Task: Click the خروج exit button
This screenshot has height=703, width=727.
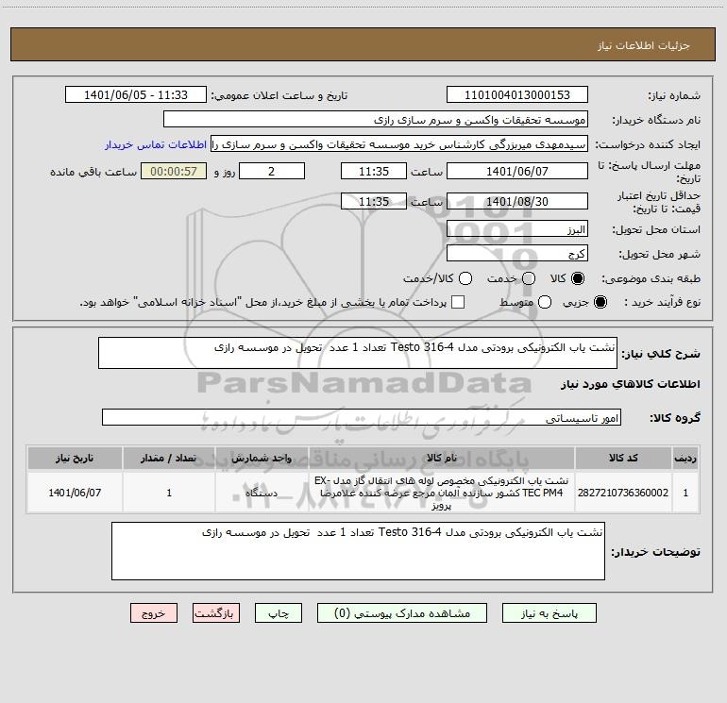Action: (x=154, y=613)
